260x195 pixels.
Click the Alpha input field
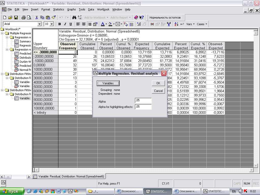[x=143, y=101]
